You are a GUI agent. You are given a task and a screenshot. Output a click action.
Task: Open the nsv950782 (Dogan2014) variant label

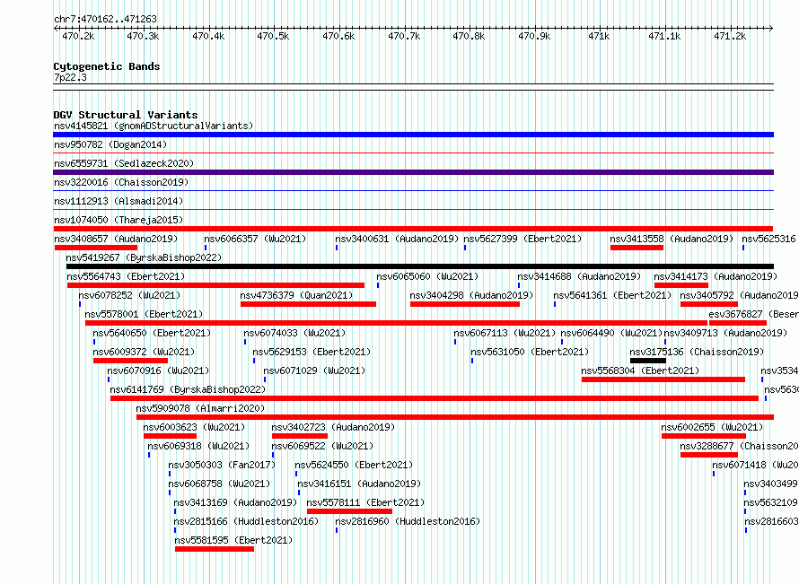pyautogui.click(x=110, y=144)
